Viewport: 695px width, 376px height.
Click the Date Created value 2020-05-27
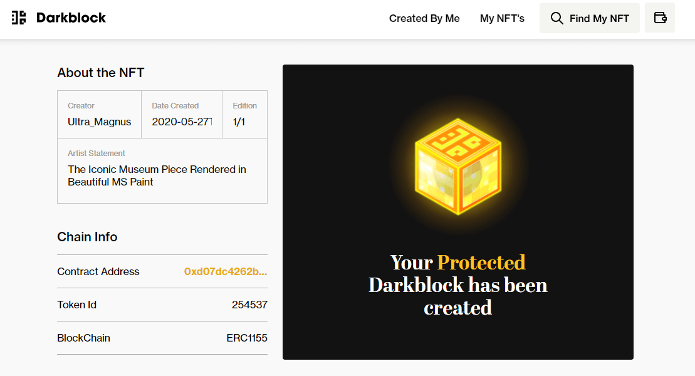coord(182,122)
